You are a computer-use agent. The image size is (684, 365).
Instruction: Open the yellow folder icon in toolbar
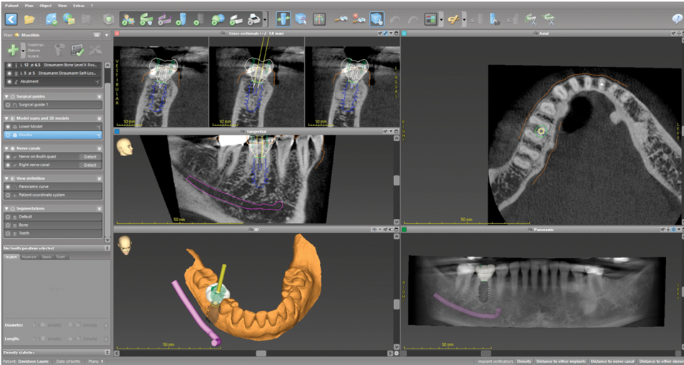pyautogui.click(x=30, y=19)
